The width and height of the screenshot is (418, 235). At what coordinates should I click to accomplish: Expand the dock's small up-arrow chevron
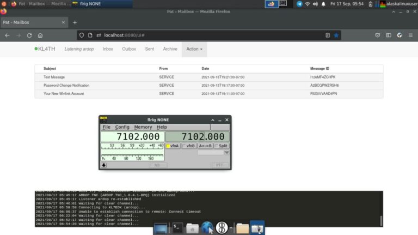[231, 228]
